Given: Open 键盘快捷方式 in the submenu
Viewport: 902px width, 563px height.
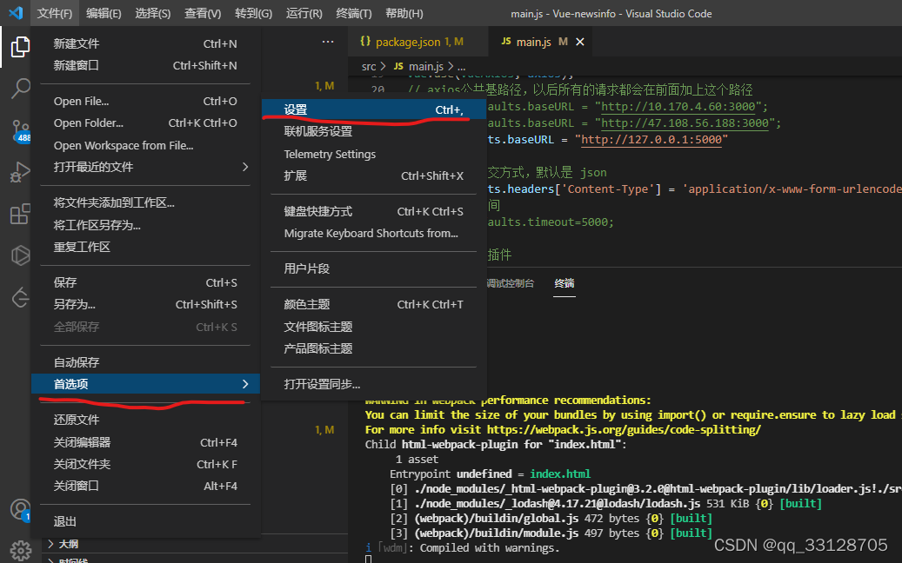Looking at the screenshot, I should (x=374, y=211).
